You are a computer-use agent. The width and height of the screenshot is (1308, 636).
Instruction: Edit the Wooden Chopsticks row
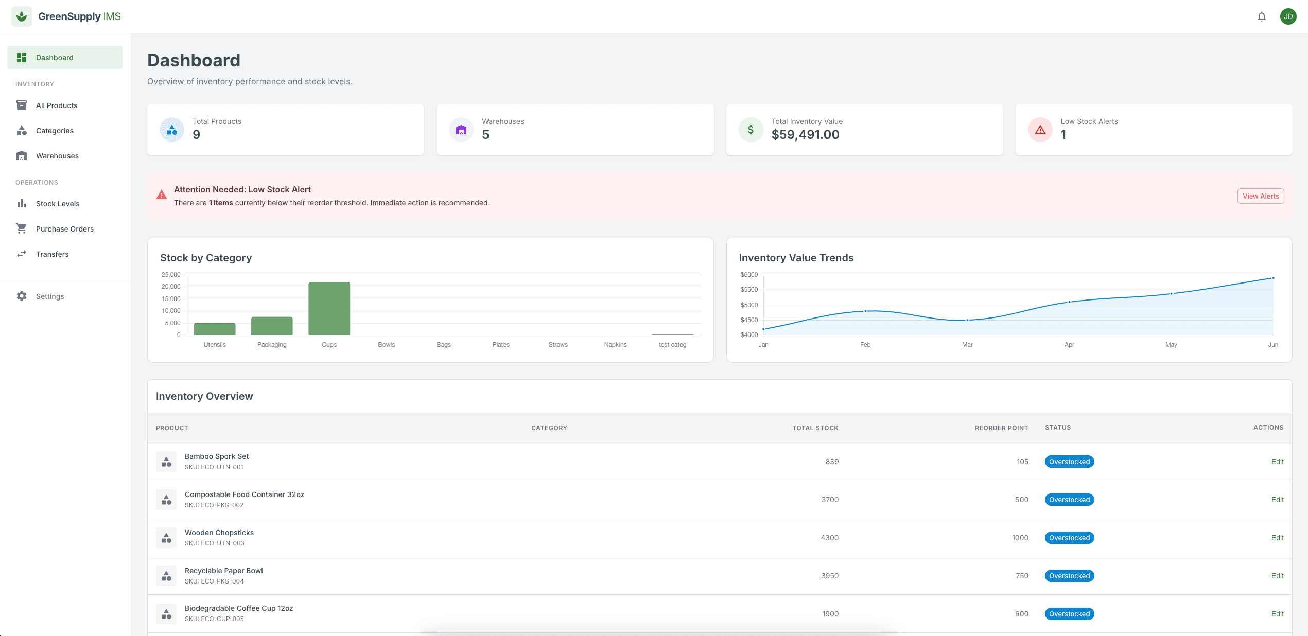tap(1278, 538)
